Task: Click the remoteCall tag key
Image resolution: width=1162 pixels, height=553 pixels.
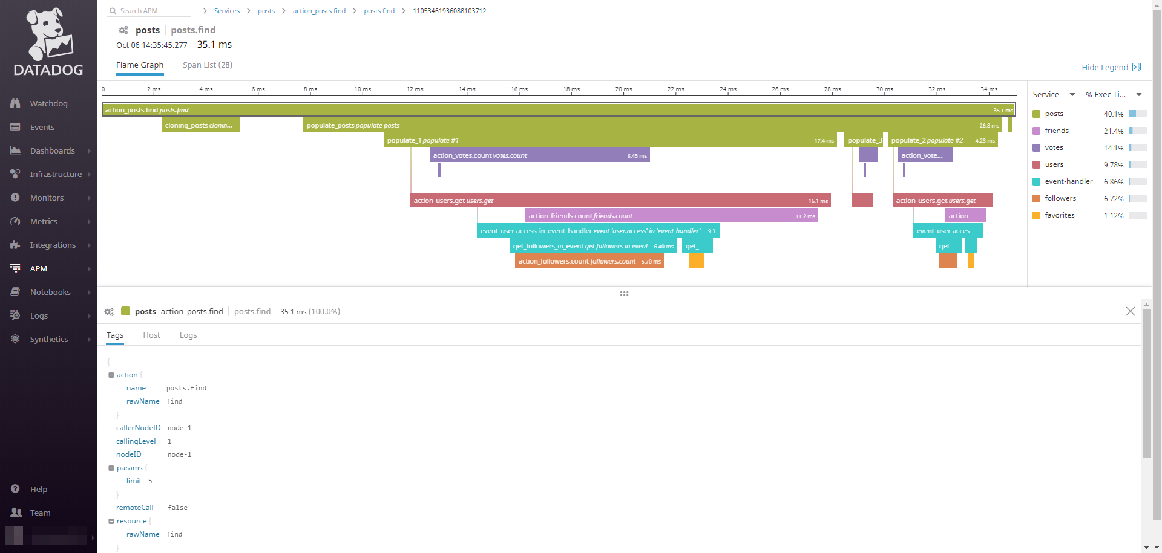Action: pos(135,508)
